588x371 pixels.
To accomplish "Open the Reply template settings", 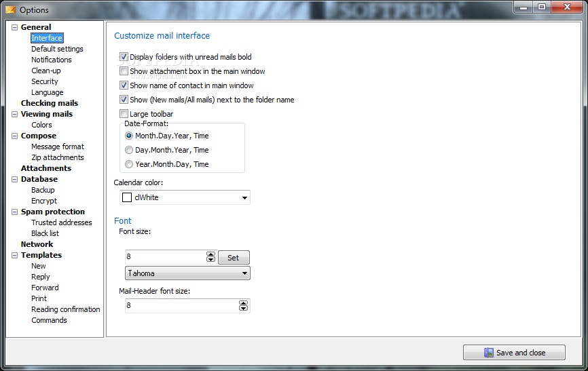I will [41, 277].
